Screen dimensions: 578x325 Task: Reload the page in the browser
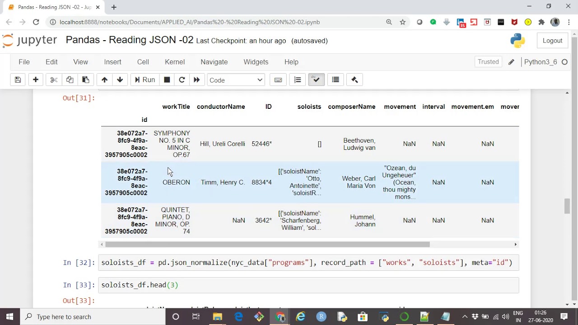click(36, 22)
